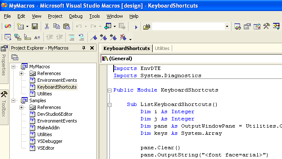
Task: Click the Visual Studio Macros IDE icon in toolbar
Action: coord(8,26)
